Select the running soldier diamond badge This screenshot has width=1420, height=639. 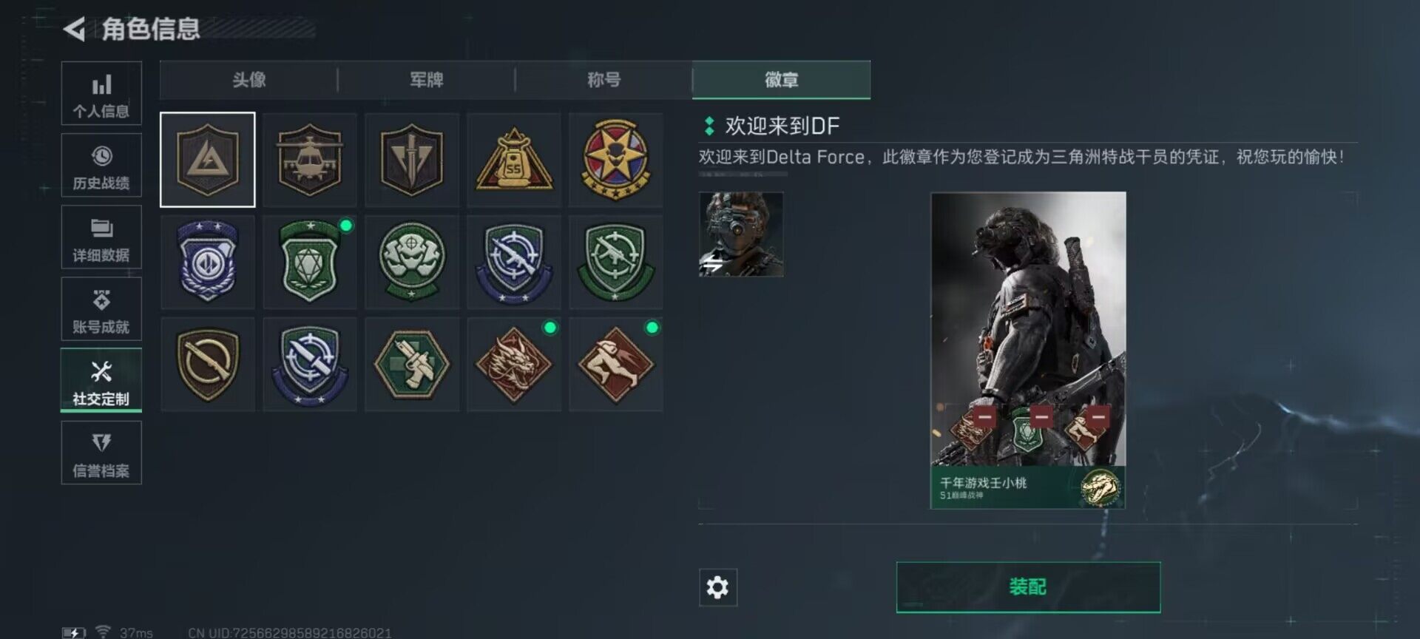(616, 364)
